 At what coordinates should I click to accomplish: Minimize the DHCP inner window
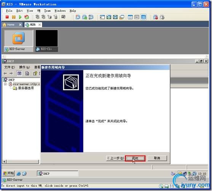197,61
